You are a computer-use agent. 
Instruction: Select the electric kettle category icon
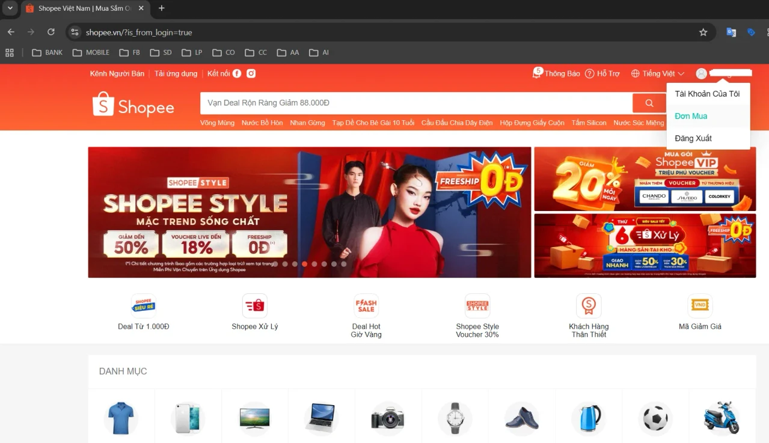589,418
